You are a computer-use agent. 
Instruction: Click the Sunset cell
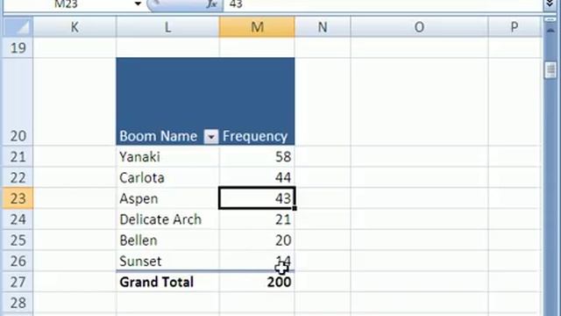(167, 261)
